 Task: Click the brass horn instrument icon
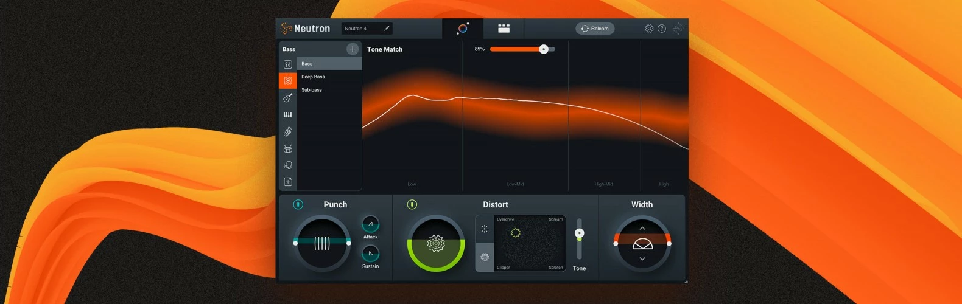288,131
